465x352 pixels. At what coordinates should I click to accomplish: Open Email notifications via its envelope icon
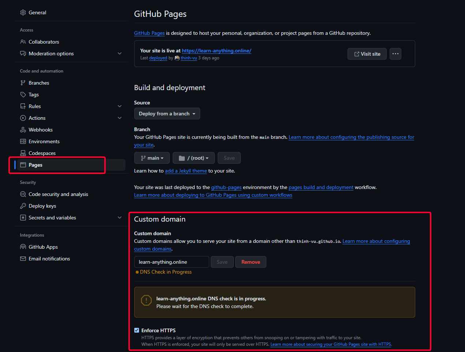tap(23, 259)
